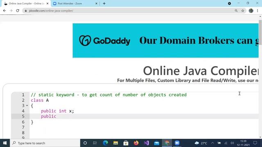262x147 pixels.
Task: Open the GoDaddy banner advertisement
Action: click(x=165, y=40)
